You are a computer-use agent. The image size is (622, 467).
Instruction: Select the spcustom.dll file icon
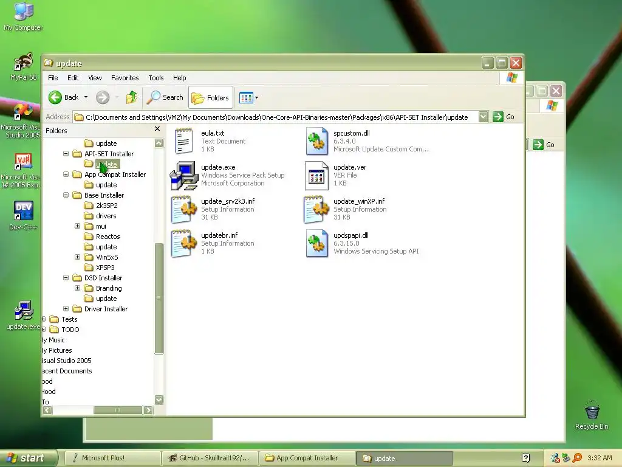pyautogui.click(x=317, y=141)
